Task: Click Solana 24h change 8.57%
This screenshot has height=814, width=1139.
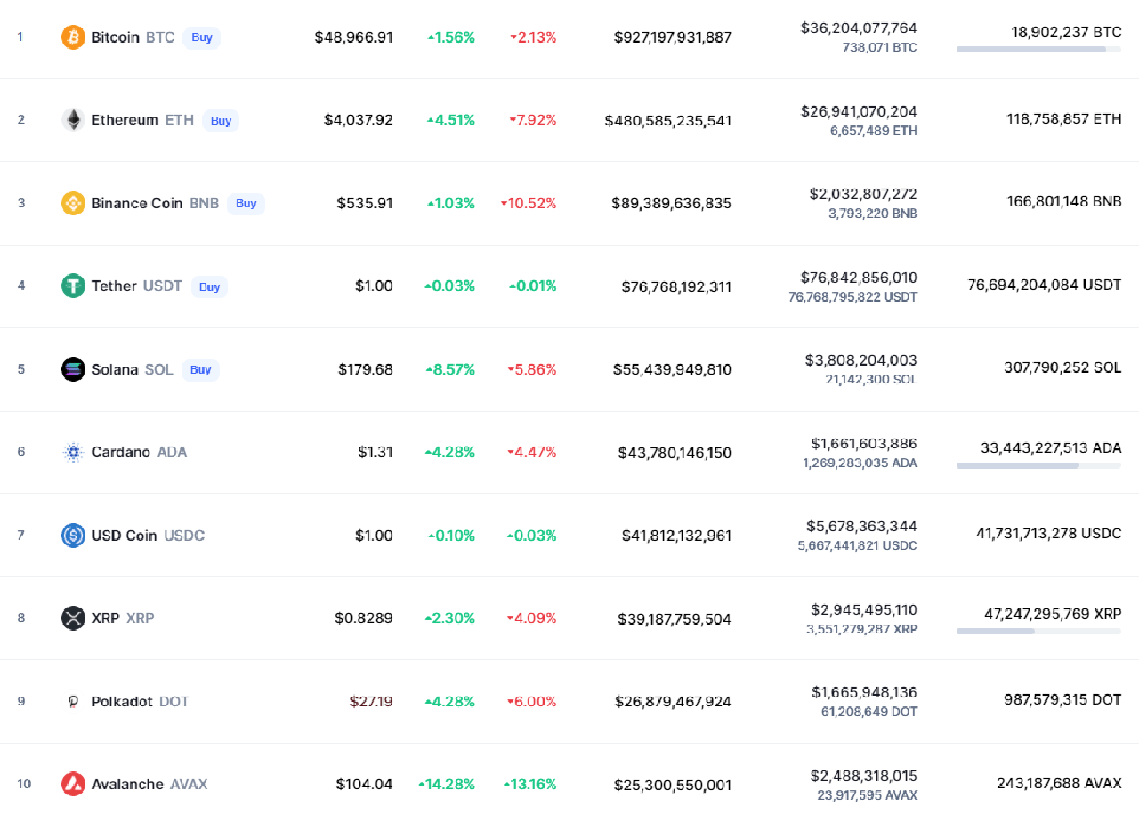Action: [450, 369]
